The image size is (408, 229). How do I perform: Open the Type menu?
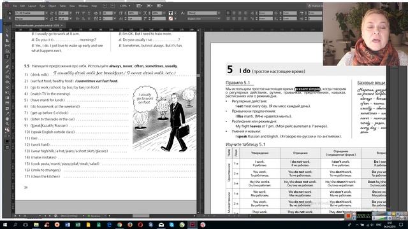(42, 6)
